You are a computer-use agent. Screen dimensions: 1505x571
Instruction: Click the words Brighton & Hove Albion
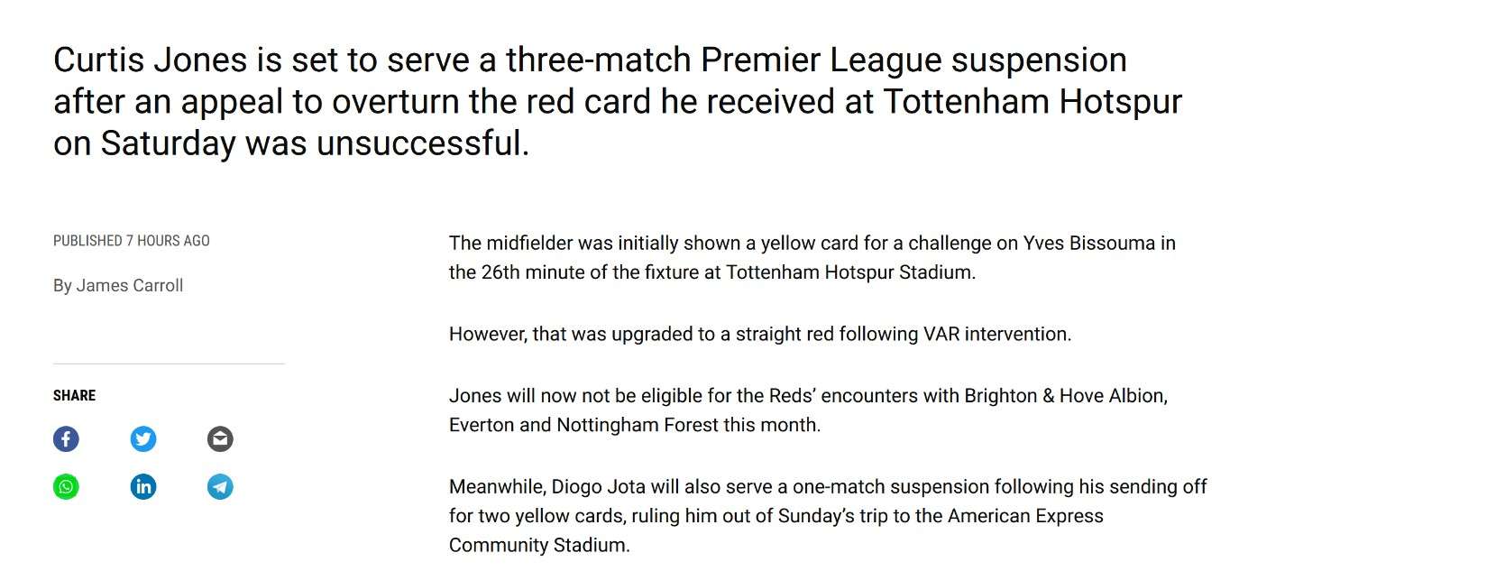click(x=1065, y=395)
